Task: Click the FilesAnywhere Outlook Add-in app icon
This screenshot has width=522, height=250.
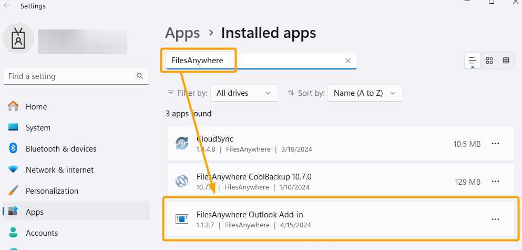Action: (182, 219)
